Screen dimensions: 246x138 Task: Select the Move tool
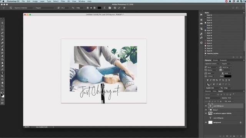pos(2,23)
